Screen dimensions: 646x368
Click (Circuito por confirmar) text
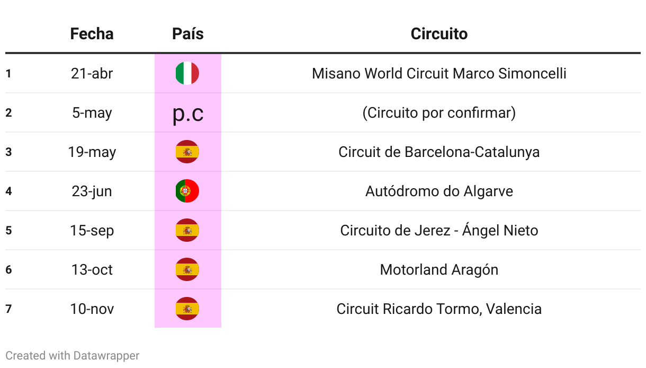click(x=439, y=112)
